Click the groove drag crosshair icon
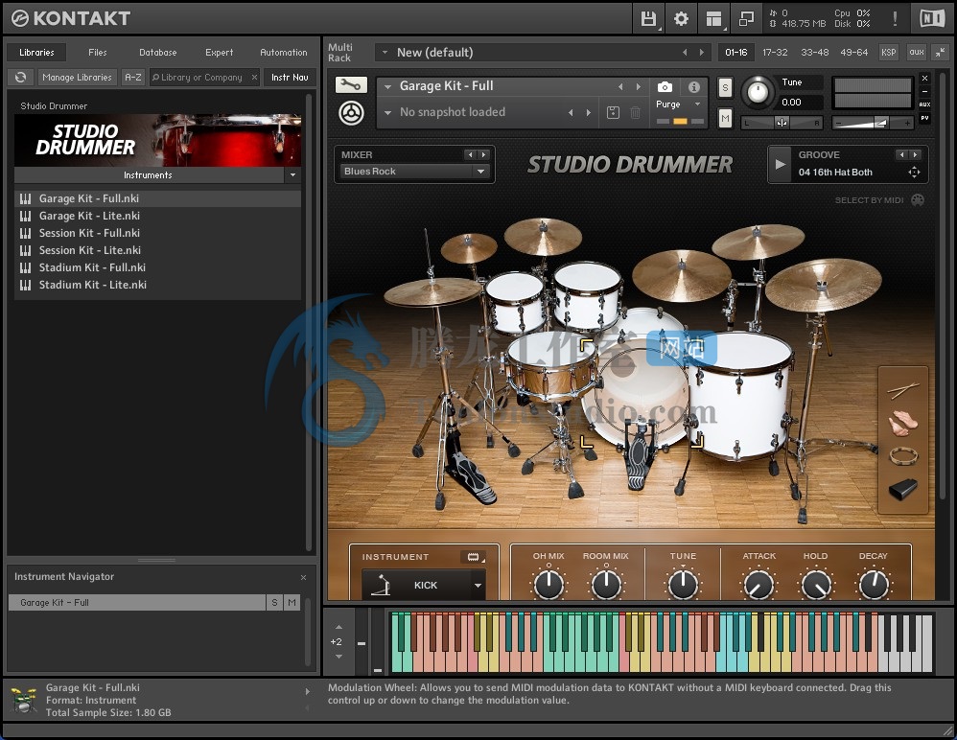 [914, 172]
